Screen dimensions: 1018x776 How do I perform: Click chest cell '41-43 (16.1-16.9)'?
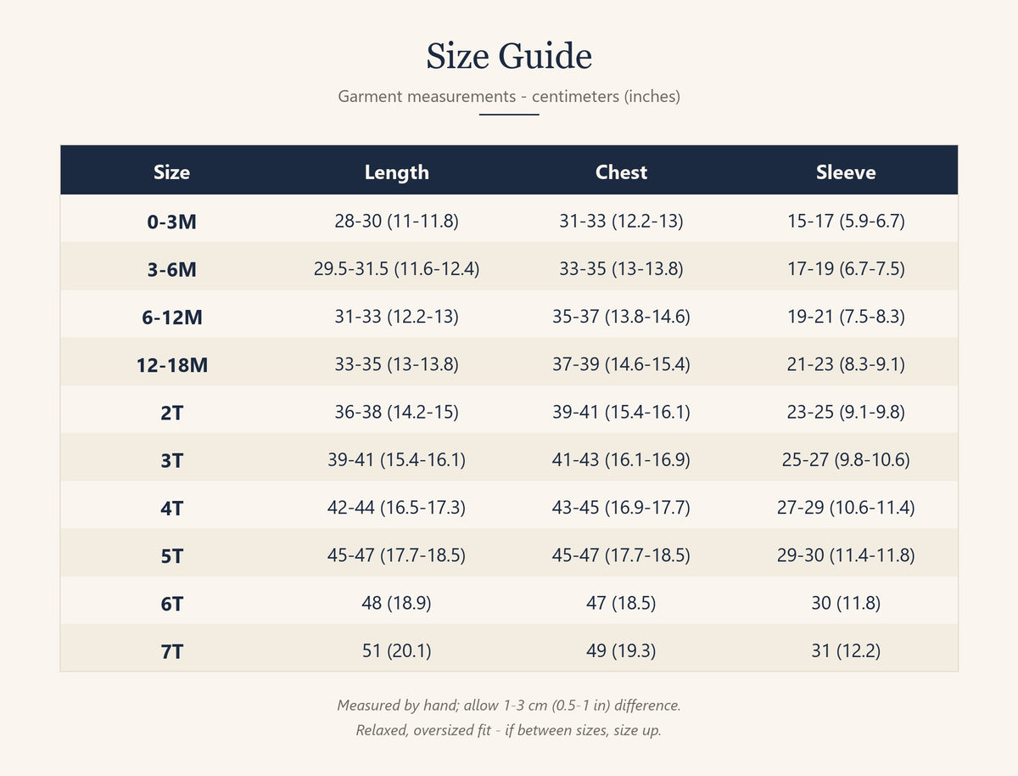click(621, 460)
